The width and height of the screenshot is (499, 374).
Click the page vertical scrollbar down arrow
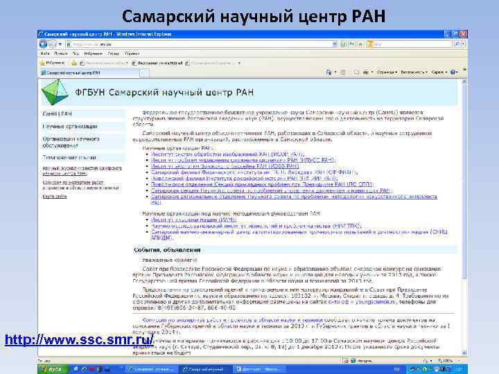464,353
